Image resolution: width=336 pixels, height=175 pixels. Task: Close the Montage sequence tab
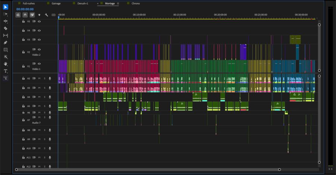[x=98, y=4]
